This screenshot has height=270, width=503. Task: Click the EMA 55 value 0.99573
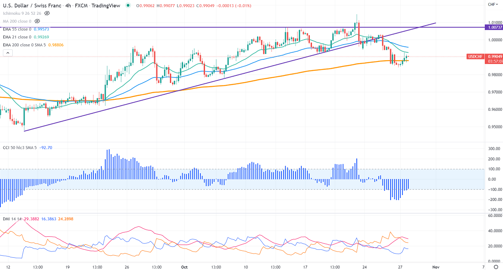41,29
